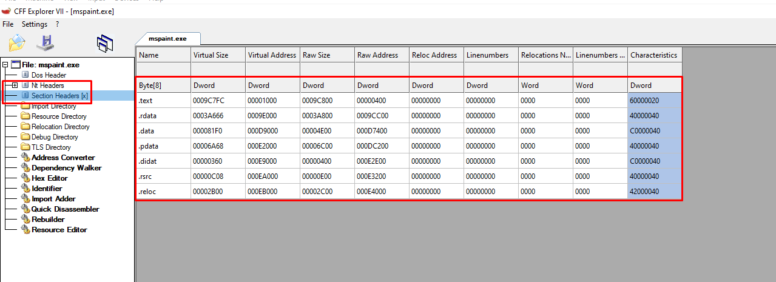776x282 pixels.
Task: Click the Hex Editor tool icon
Action: 25,178
